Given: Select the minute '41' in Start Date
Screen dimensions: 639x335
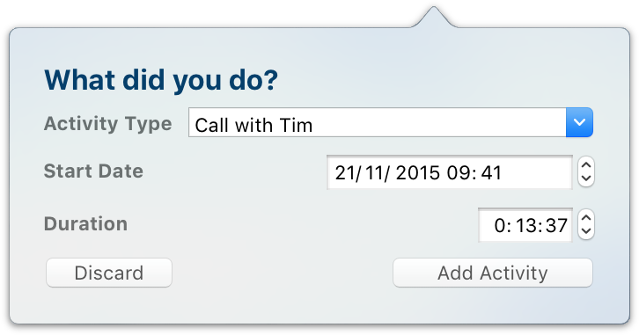Looking at the screenshot, I should pyautogui.click(x=491, y=172).
